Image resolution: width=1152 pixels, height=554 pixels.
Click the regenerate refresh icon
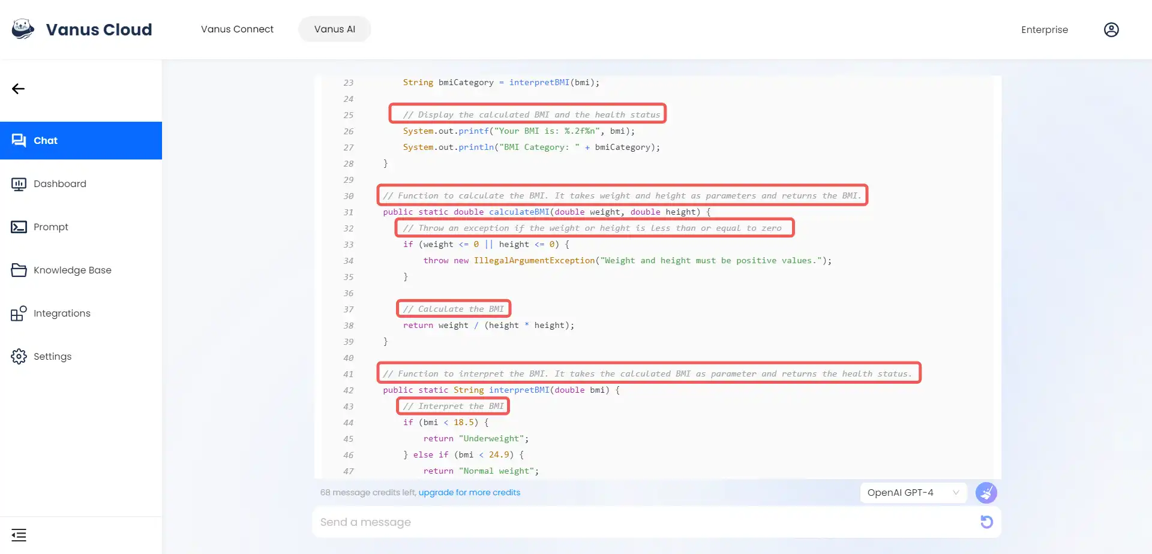click(x=986, y=522)
